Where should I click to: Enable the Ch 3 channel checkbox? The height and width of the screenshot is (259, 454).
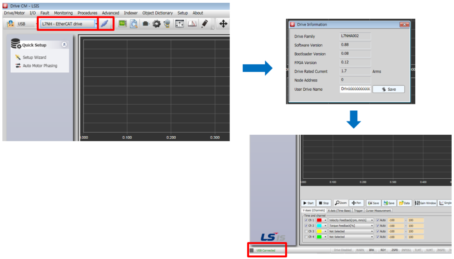305,231
